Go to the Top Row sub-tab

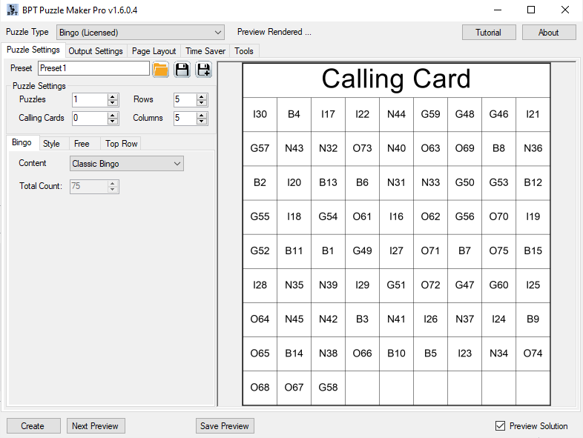pos(121,143)
